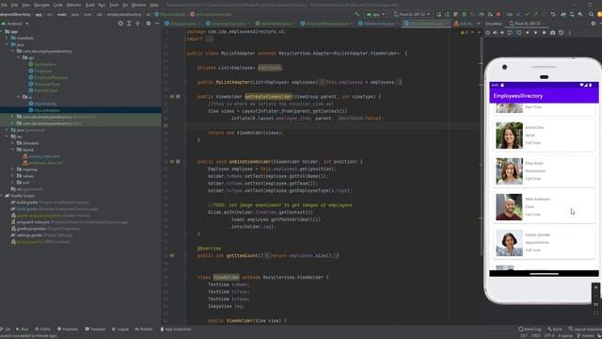Open the Event Log tool window
Screen dimensions: 602x339
pos(530,329)
